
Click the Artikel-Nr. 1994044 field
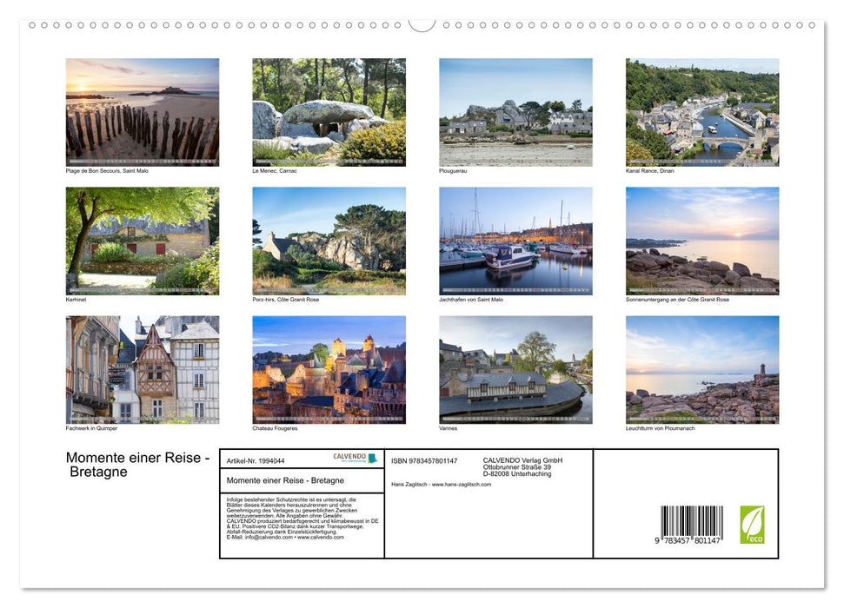tap(256, 461)
